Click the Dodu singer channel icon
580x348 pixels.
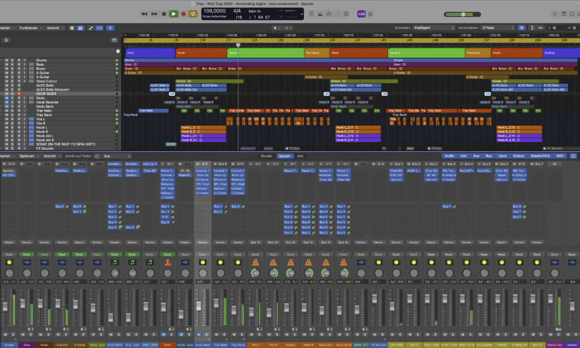click(x=167, y=262)
